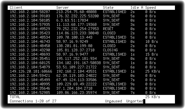Select server 62.39.119.103:24022

[76, 76]
